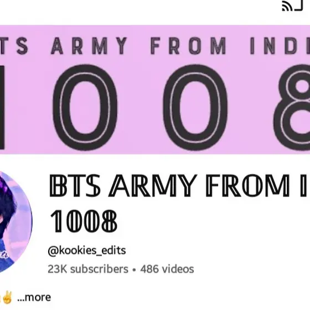Click the 1008 line of channel name

click(x=84, y=221)
